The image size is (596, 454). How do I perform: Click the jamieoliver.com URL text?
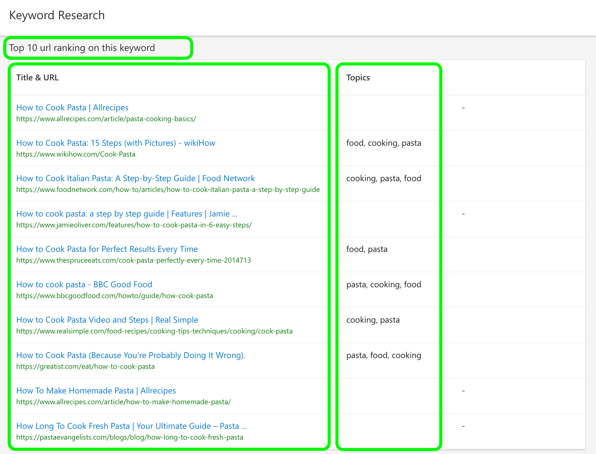click(134, 225)
